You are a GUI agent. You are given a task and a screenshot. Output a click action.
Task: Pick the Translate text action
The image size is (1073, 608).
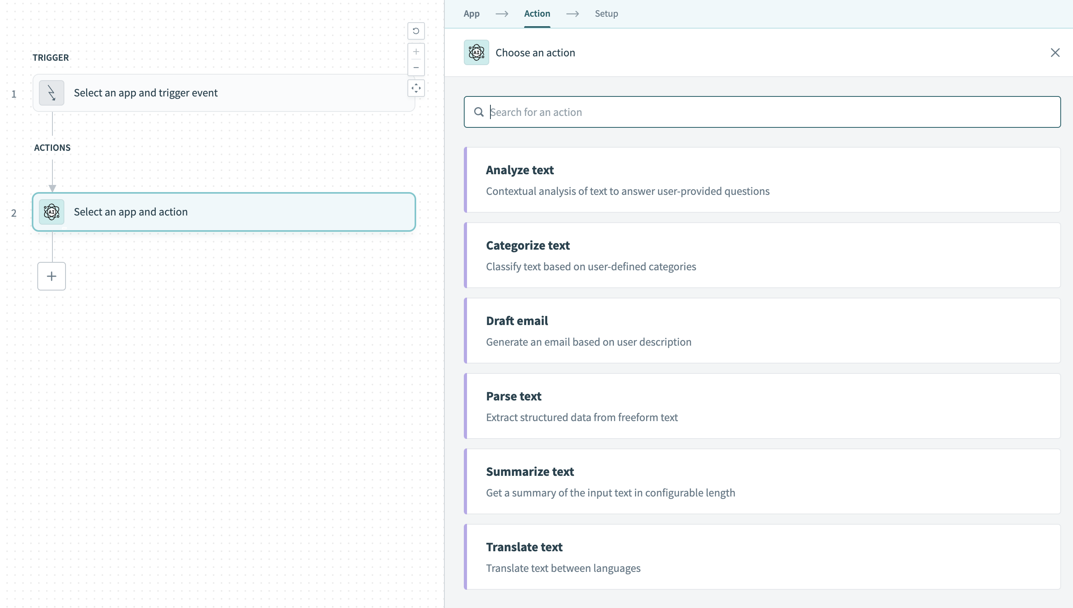(762, 557)
